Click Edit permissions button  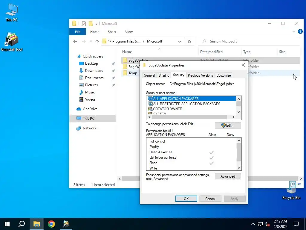[x=228, y=125]
